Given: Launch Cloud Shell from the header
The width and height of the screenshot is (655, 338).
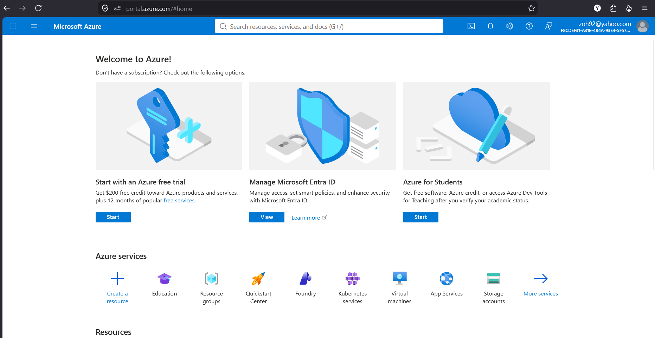Looking at the screenshot, I should 471,26.
